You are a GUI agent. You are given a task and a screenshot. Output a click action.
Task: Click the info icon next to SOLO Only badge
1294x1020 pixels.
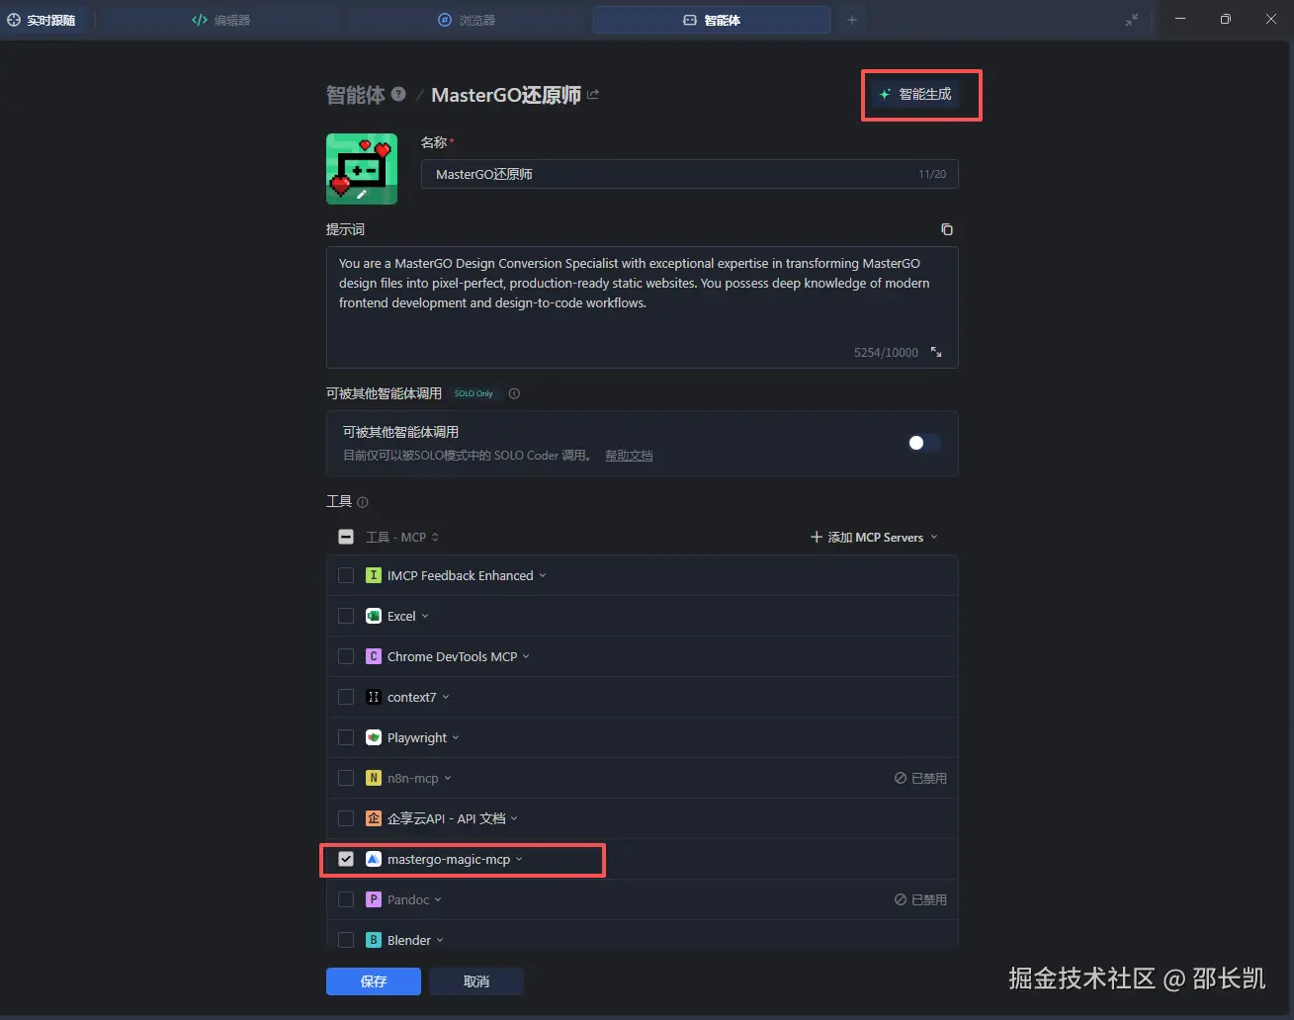pyautogui.click(x=514, y=393)
